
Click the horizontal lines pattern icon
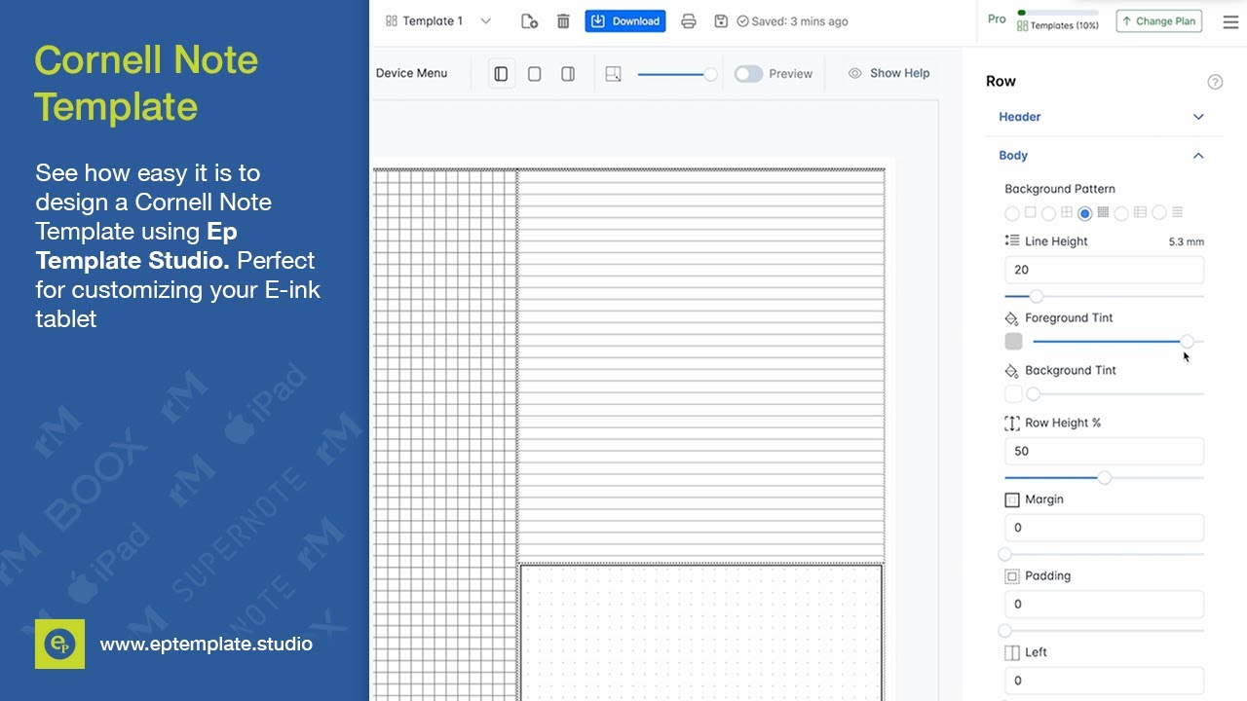click(x=1178, y=211)
